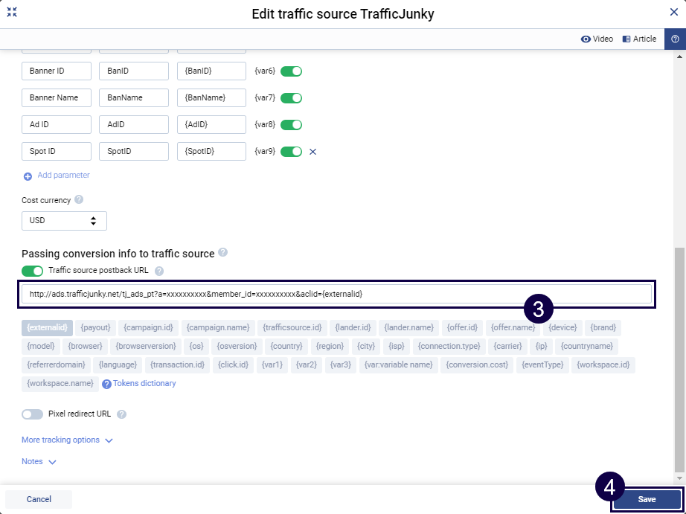686x514 pixels.
Task: Click the Add parameter plus icon
Action: point(28,176)
